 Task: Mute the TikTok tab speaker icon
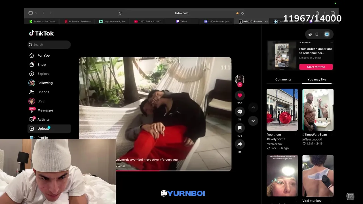266,22
